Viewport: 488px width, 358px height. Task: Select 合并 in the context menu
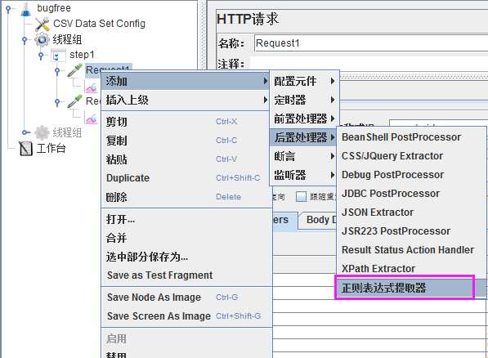click(x=186, y=238)
